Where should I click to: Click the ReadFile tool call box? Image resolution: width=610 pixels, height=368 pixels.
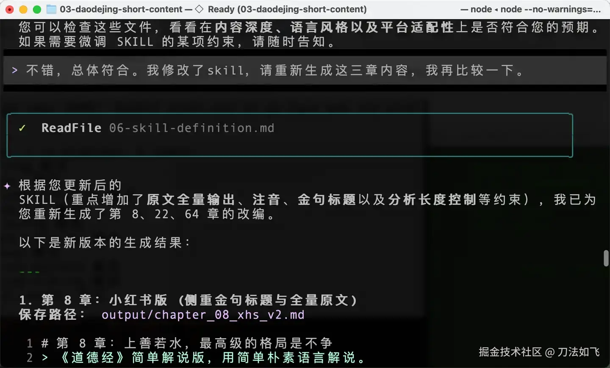pyautogui.click(x=290, y=135)
